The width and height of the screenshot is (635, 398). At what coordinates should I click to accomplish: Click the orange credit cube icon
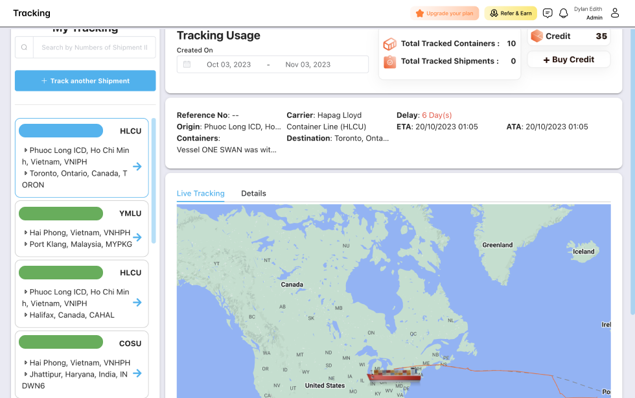click(x=537, y=36)
